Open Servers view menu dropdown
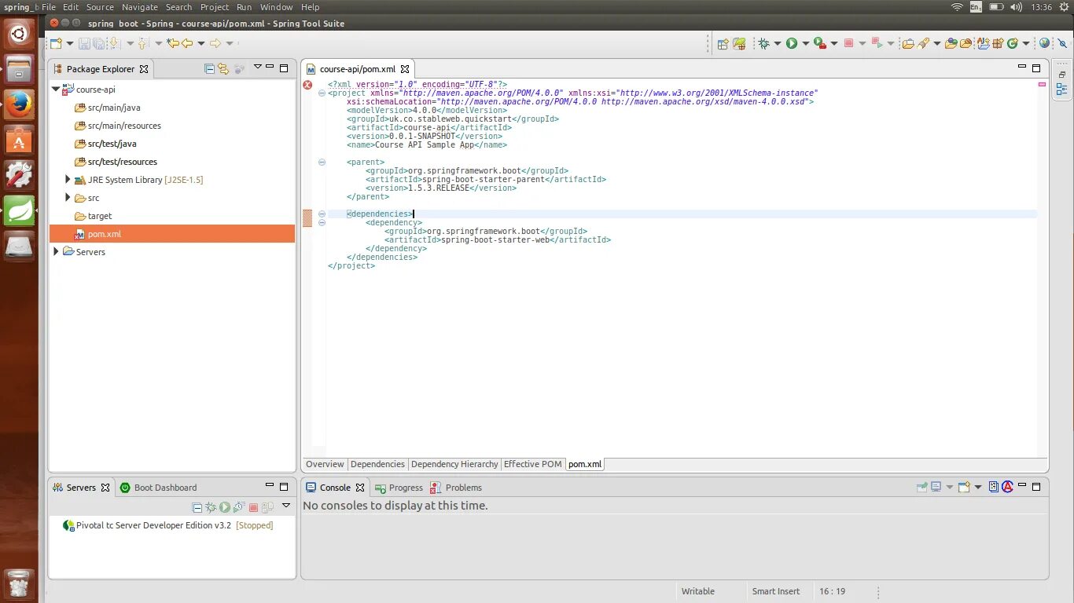1074x603 pixels. (286, 506)
